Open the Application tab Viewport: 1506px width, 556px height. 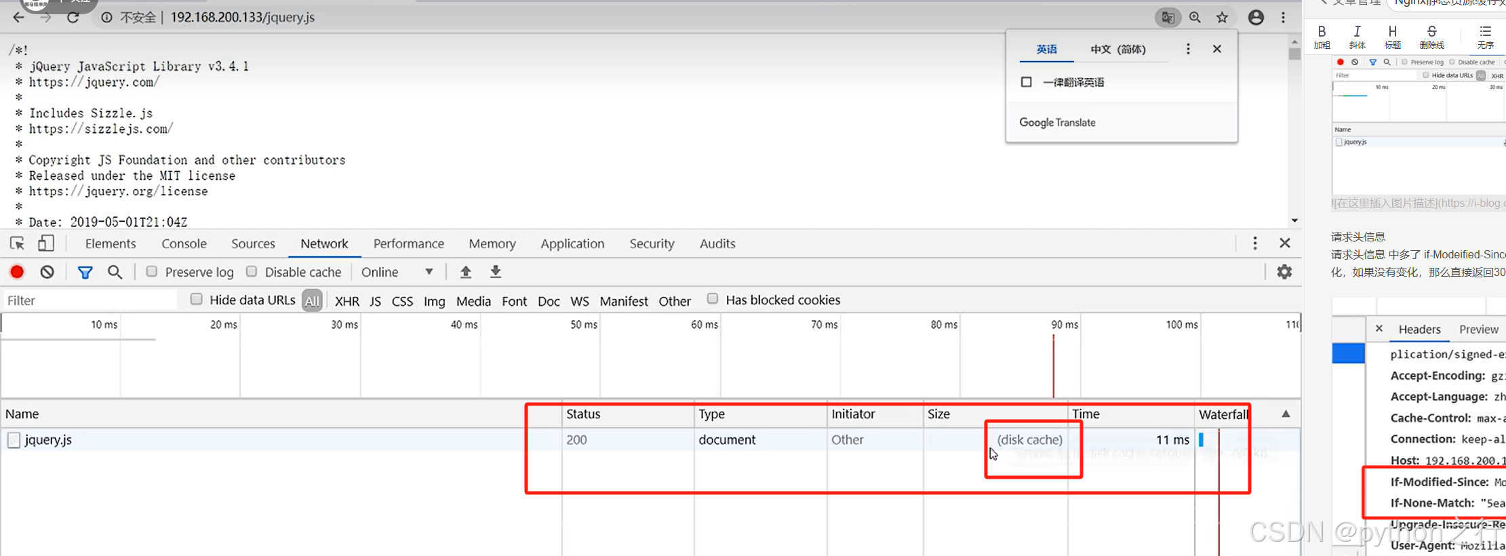(x=572, y=243)
